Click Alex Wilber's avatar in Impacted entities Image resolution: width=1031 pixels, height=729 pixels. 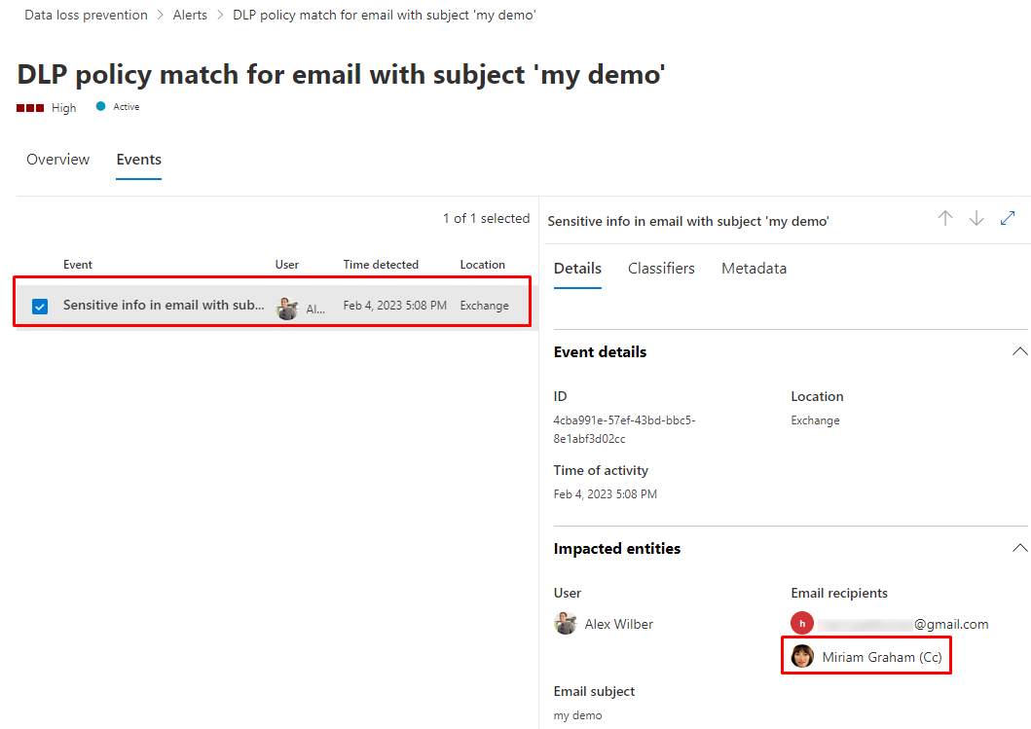pyautogui.click(x=566, y=624)
